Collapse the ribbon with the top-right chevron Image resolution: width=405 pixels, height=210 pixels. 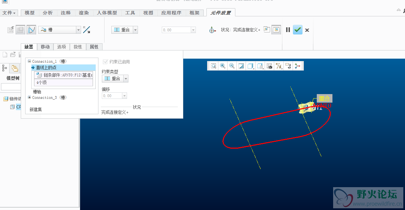399,10
